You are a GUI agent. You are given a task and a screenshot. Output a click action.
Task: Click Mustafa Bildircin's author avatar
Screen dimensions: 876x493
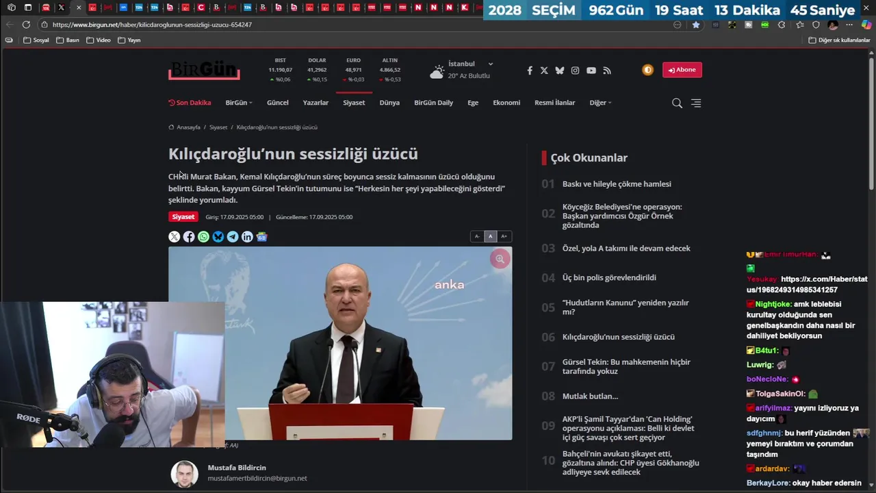(x=184, y=474)
